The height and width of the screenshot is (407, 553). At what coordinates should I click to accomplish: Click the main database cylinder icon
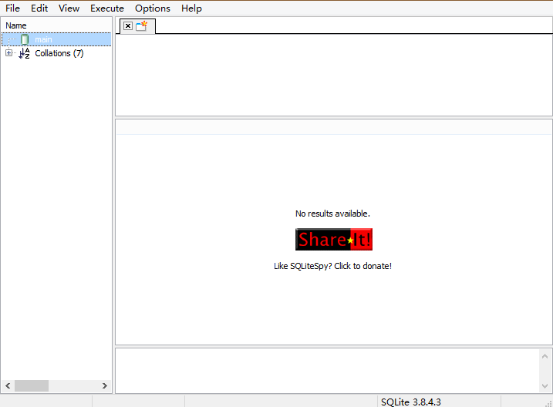(x=25, y=39)
